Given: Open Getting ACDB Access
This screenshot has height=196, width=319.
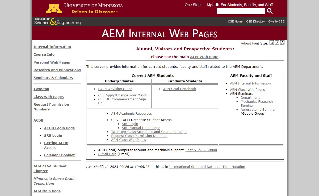Looking at the screenshot, I should click(x=56, y=145).
